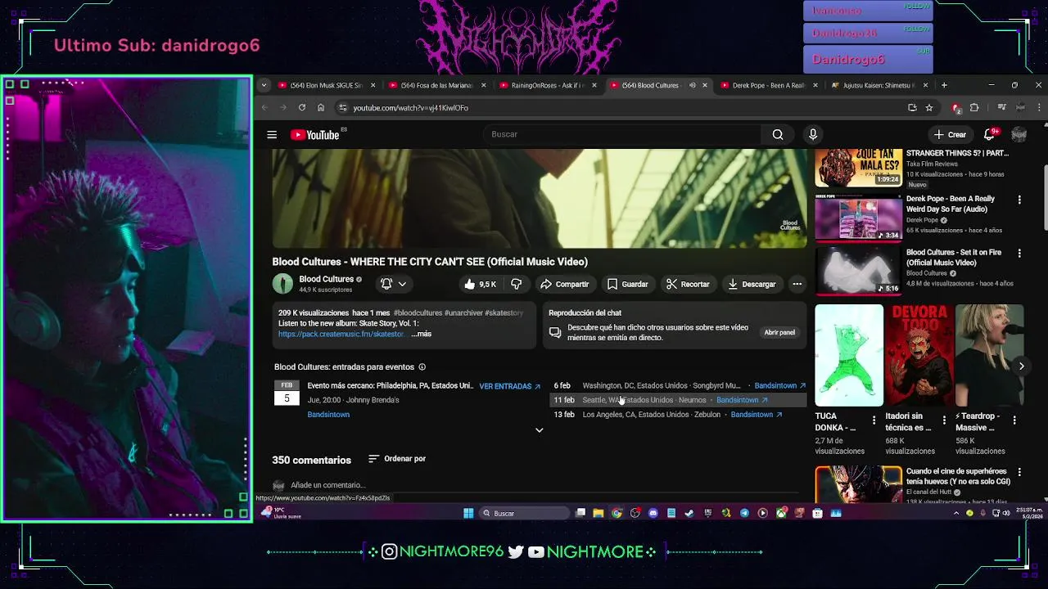The width and height of the screenshot is (1048, 589).
Task: Open options for Derek Pope recommended video
Action: [1019, 200]
